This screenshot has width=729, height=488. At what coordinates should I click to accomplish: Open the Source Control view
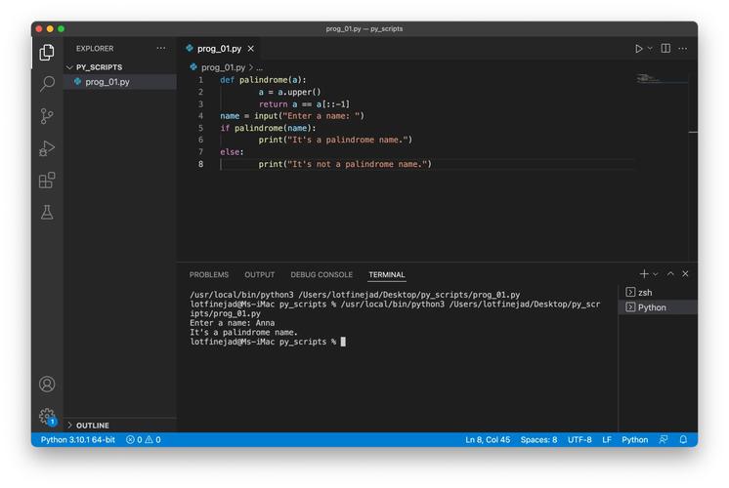[47, 116]
